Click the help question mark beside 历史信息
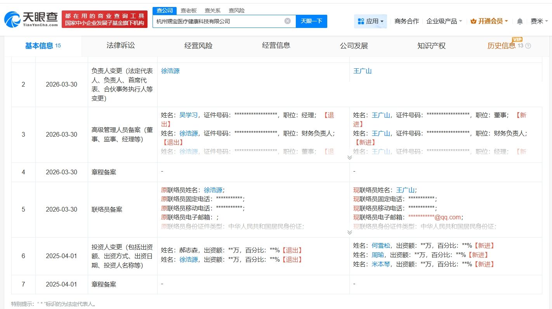 point(528,46)
